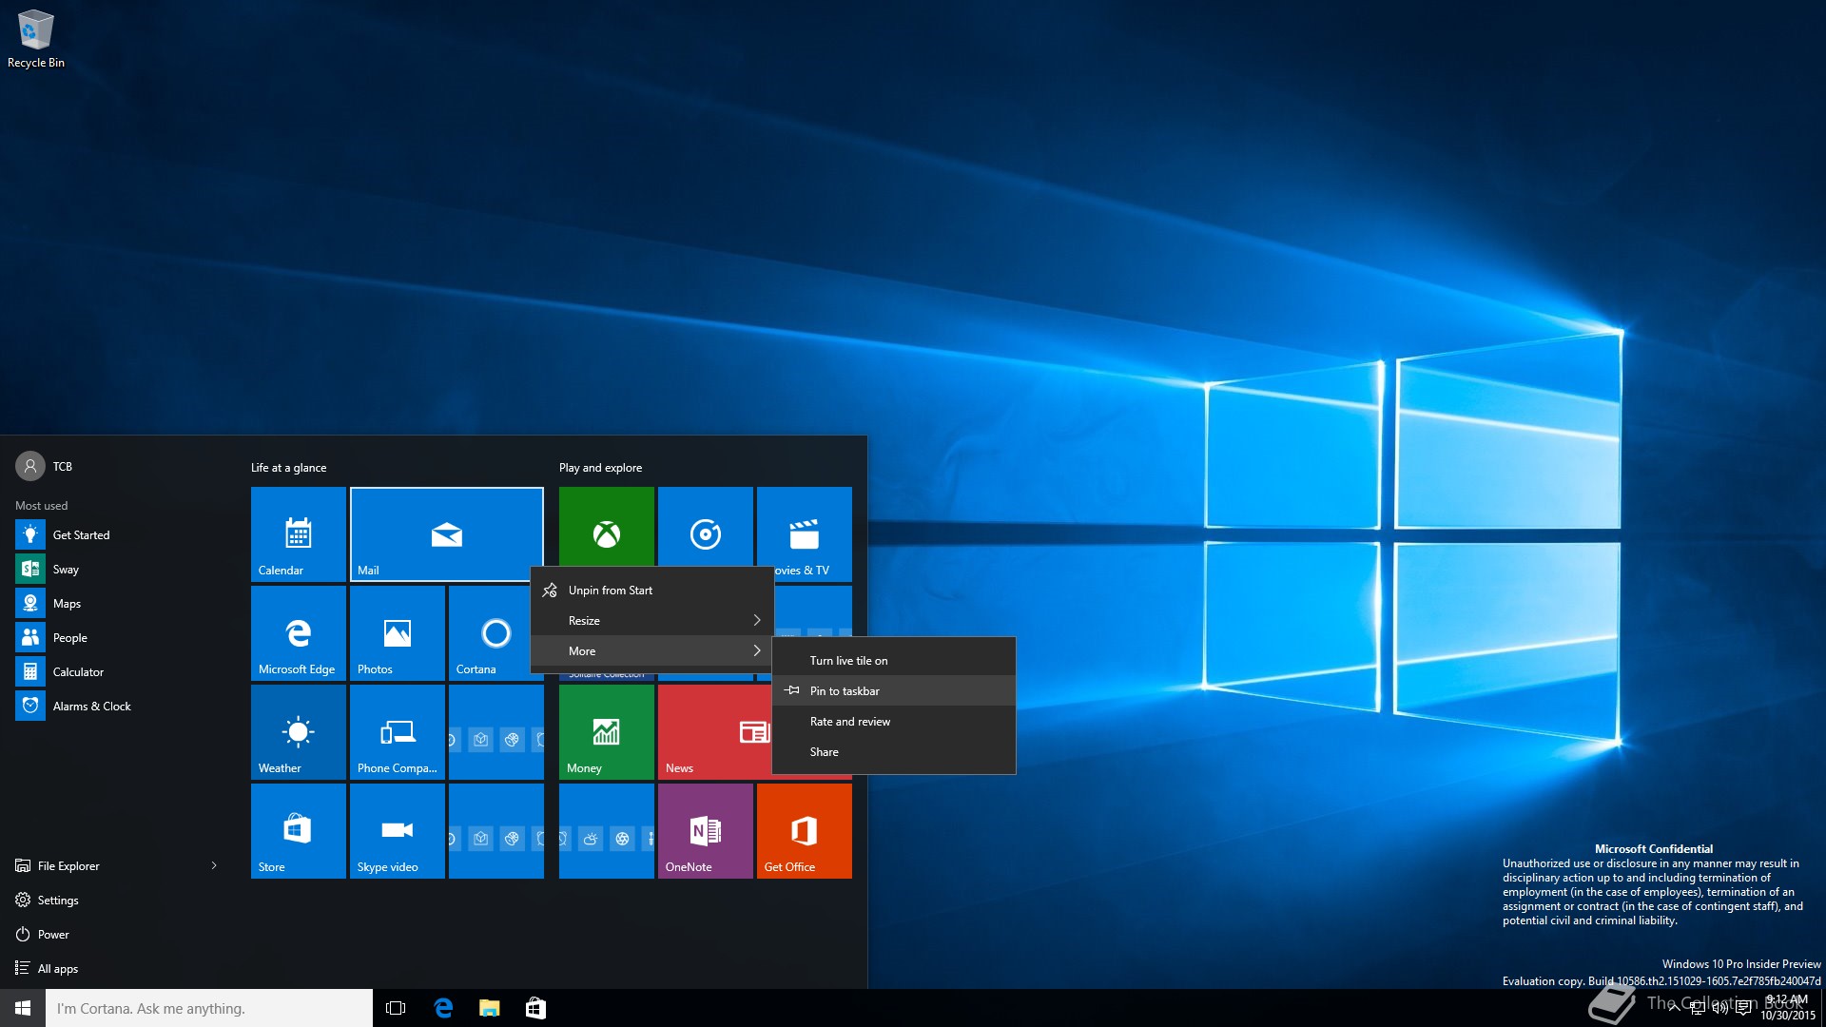1826x1027 pixels.
Task: Launch the Skype video tile
Action: coord(398,831)
